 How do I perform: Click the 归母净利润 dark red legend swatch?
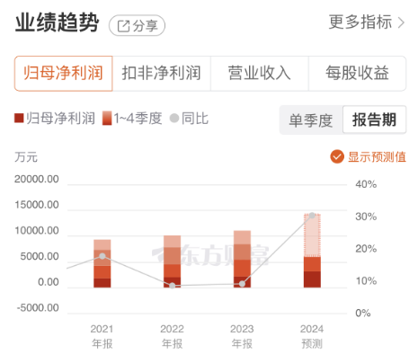[19, 118]
